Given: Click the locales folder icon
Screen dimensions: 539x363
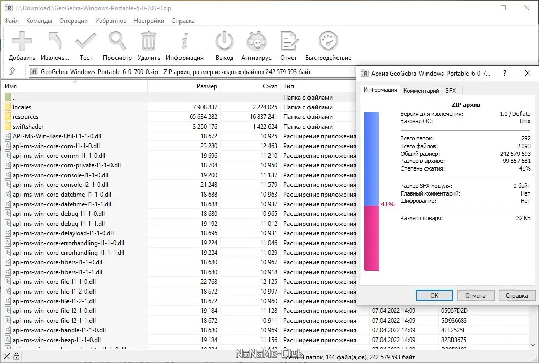Looking at the screenshot, I should point(8,107).
